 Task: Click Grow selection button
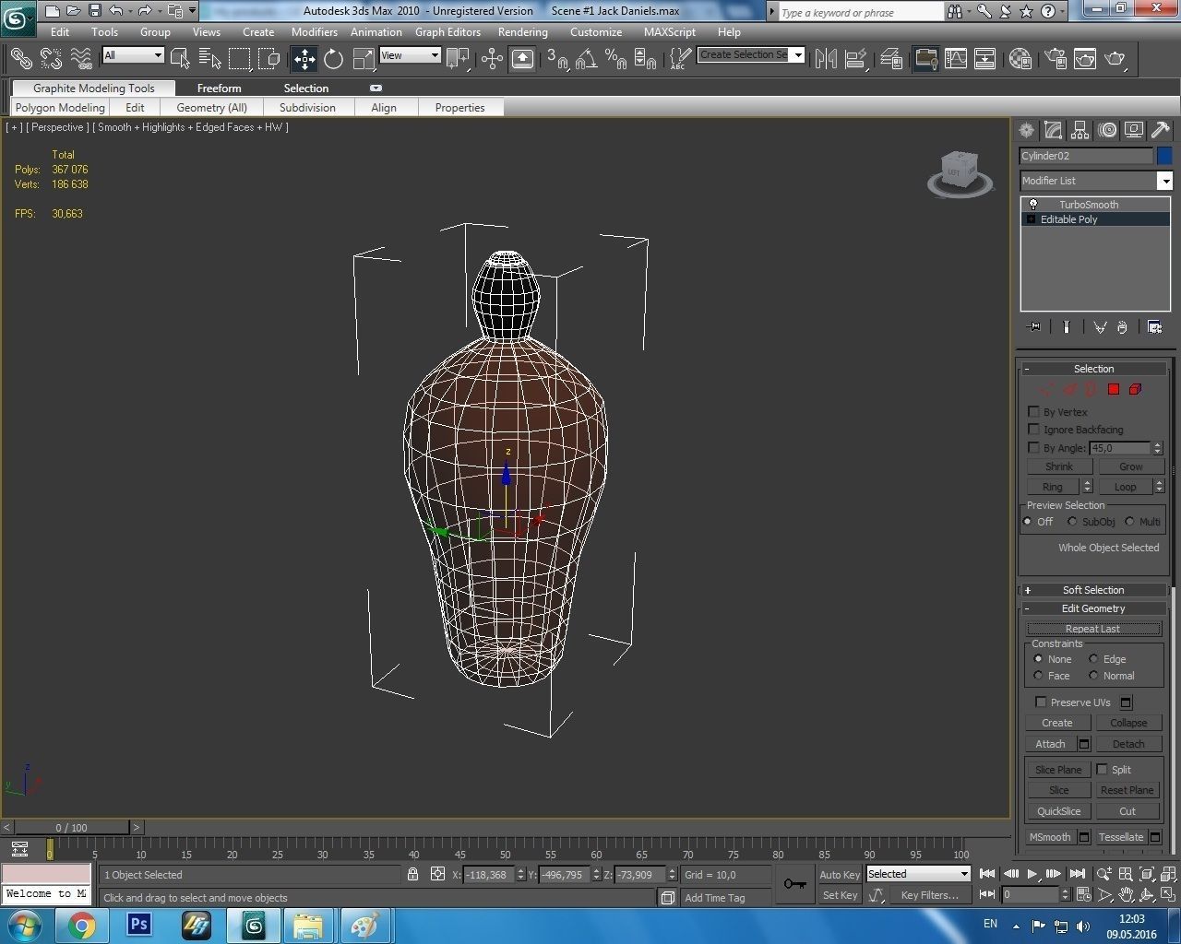1130,466
